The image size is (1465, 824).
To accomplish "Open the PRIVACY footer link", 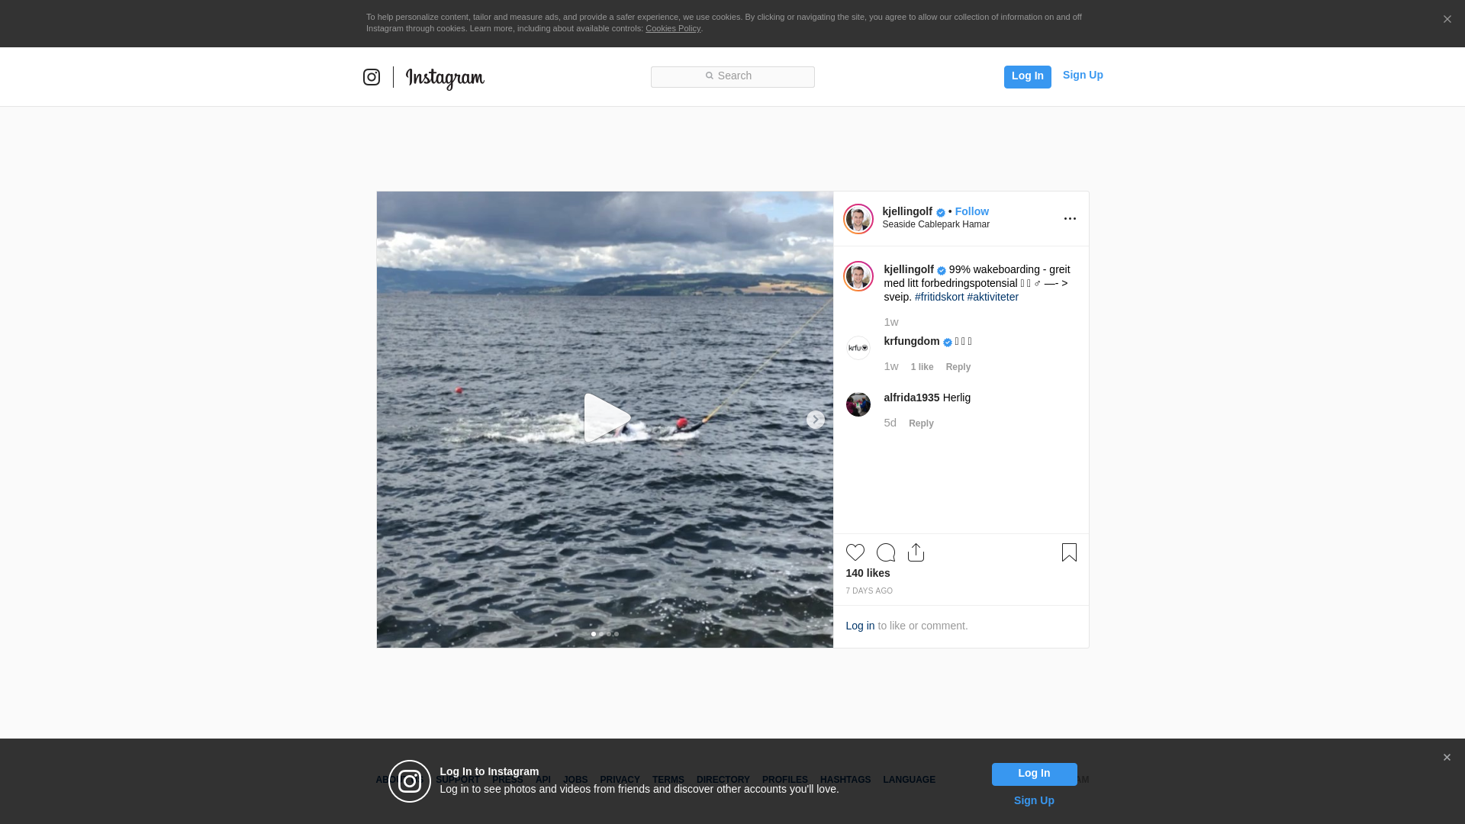I will click(x=620, y=780).
